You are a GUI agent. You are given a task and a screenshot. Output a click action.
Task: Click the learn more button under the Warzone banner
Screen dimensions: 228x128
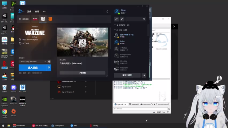(x=82, y=73)
